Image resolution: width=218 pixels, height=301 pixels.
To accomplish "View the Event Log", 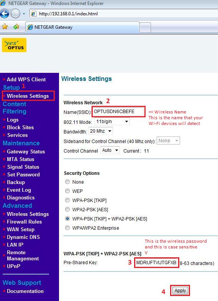I will coord(19,190).
